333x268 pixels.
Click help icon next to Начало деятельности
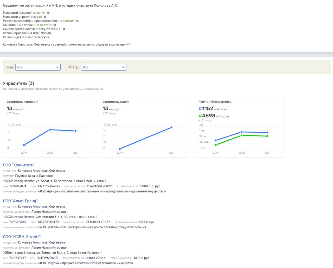point(64,29)
